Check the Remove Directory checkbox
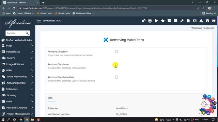 116,52
